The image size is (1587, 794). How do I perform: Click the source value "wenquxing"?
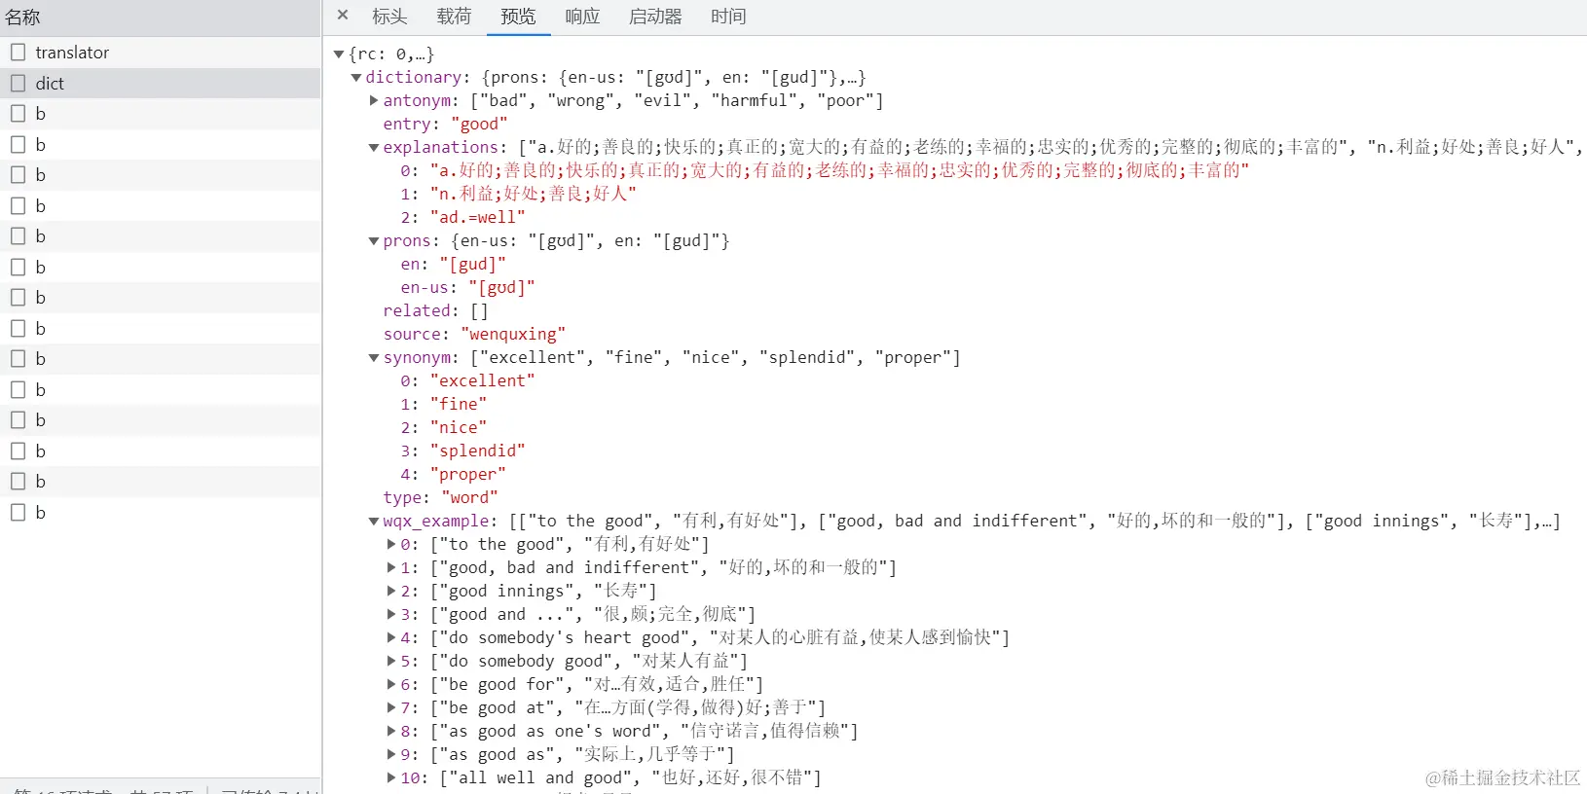512,335
